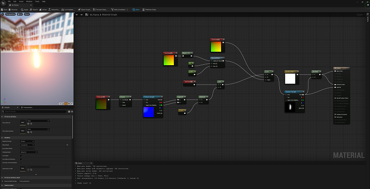Enable Use Material Attributes checkbox
Image resolution: width=370 pixels, height=189 pixels.
(x=21, y=159)
